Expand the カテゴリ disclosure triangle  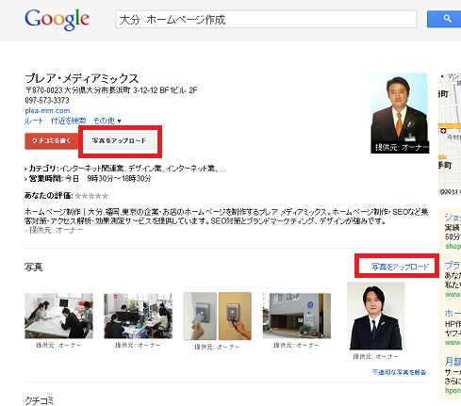pyautogui.click(x=26, y=169)
